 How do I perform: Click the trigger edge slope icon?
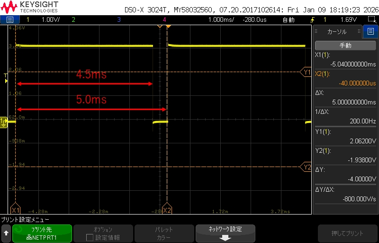point(312,19)
